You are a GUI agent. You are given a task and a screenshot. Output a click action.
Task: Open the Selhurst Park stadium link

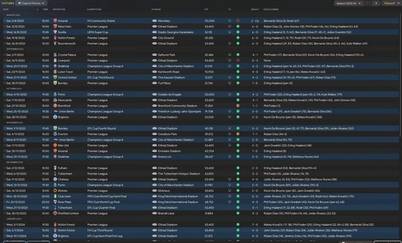[x=167, y=55]
